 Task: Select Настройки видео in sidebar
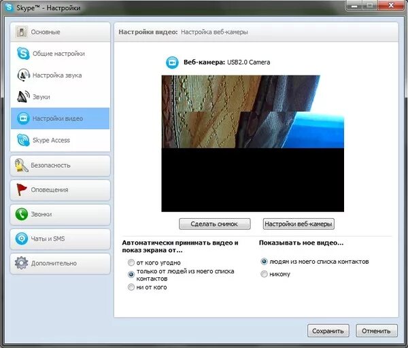(x=60, y=118)
